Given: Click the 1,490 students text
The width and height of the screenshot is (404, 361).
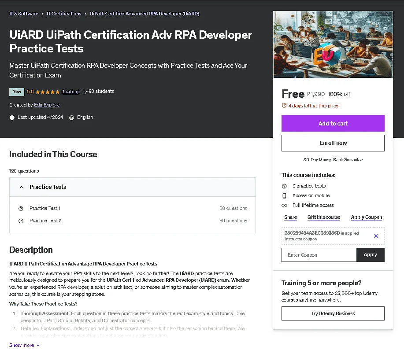Looking at the screenshot, I should (x=98, y=92).
